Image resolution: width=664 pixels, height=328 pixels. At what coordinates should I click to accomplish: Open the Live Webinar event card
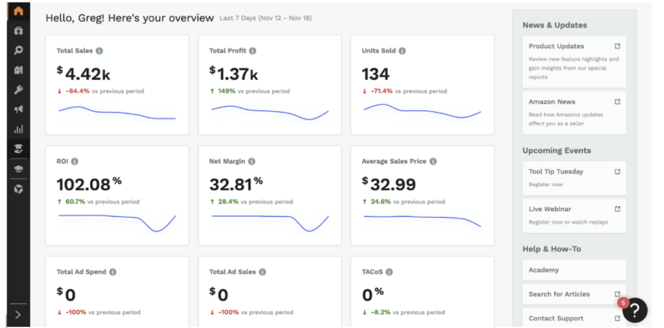pos(575,215)
